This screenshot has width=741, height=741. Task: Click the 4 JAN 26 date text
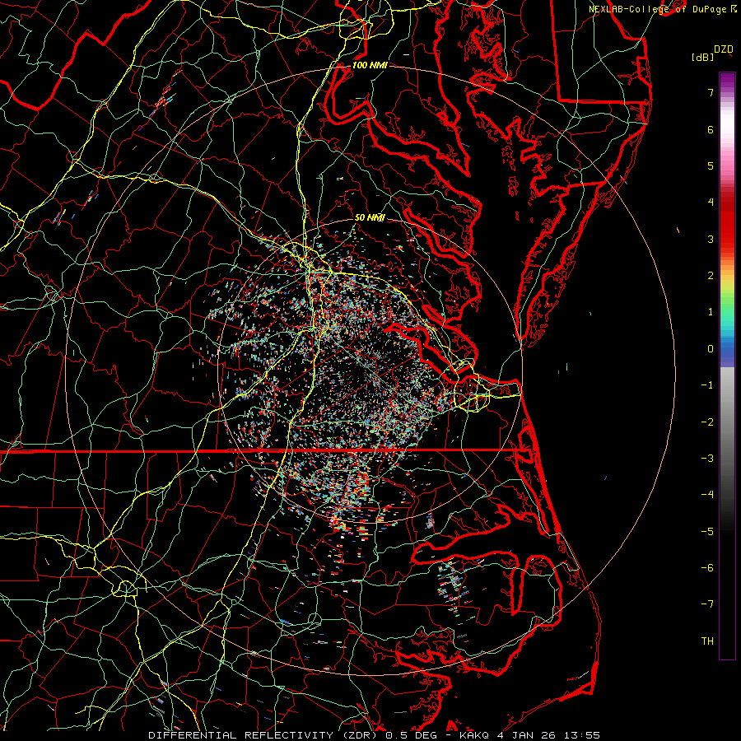524,735
